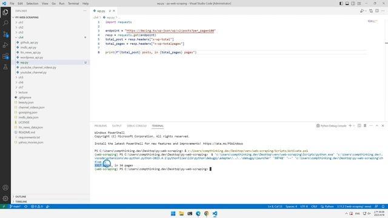Open the new terminal plus button
388x218 pixels.
pyautogui.click(x=350, y=125)
